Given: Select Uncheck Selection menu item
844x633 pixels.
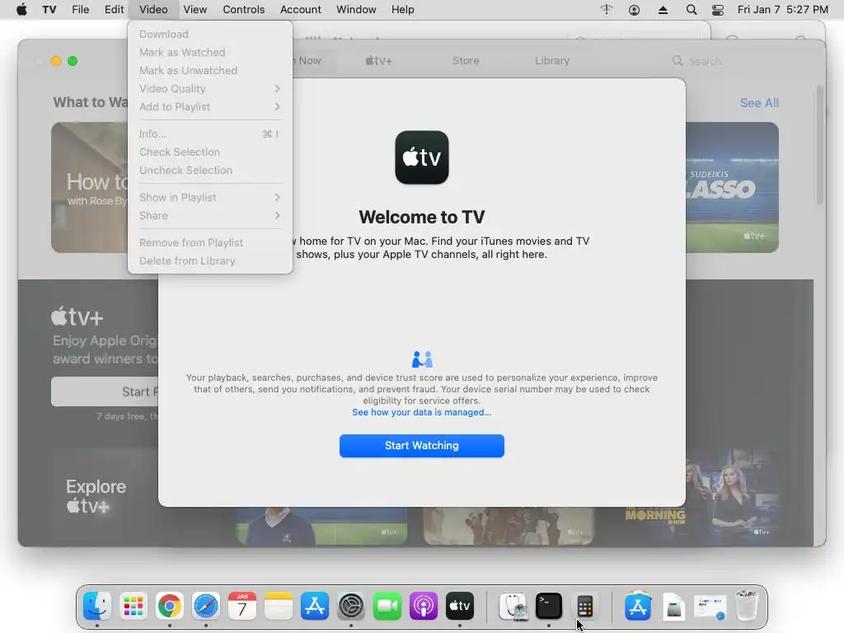Looking at the screenshot, I should (210, 170).
